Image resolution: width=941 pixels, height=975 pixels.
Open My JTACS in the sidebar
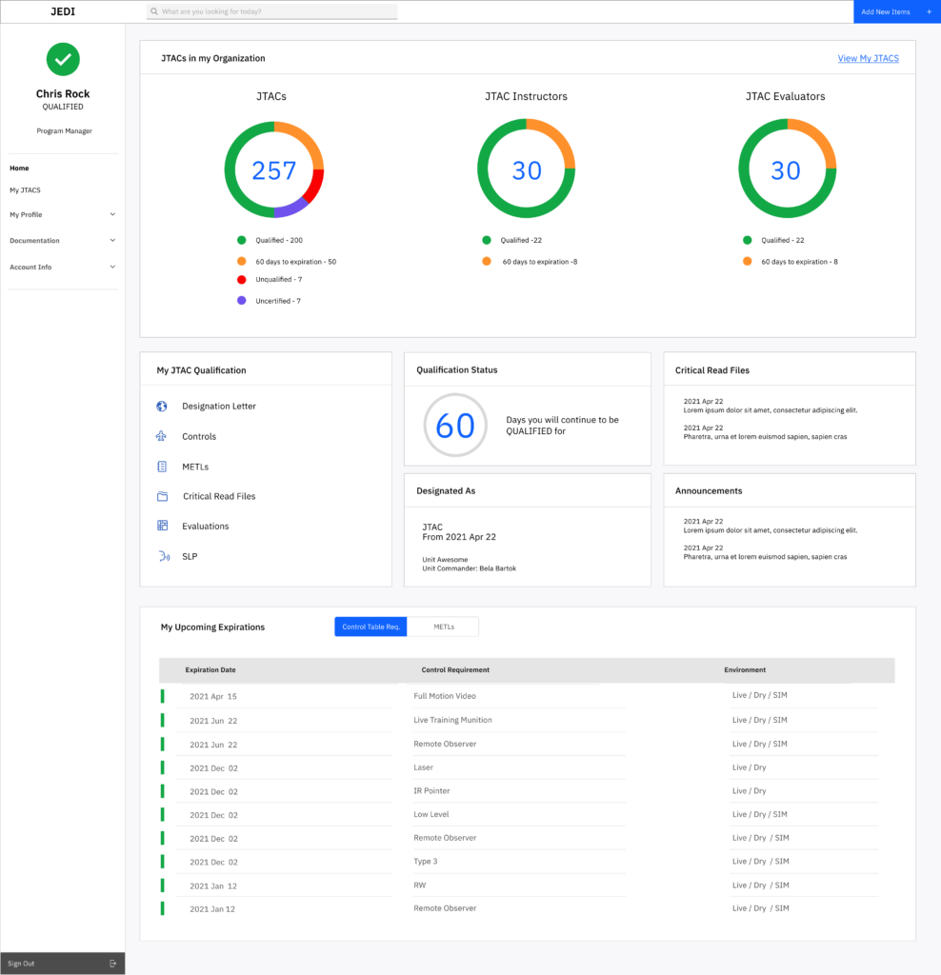tap(25, 190)
